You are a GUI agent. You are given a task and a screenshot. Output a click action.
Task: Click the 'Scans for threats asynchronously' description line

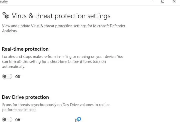click(x=56, y=105)
